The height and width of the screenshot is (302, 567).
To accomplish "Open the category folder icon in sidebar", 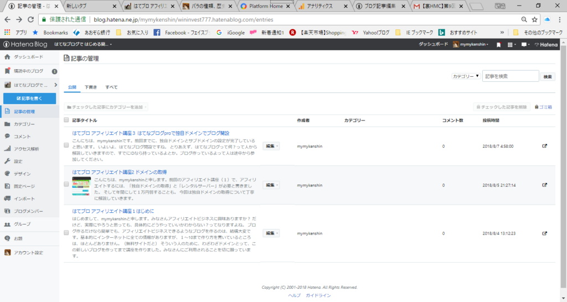I will click(7, 124).
